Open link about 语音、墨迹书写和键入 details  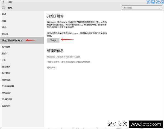(69, 62)
